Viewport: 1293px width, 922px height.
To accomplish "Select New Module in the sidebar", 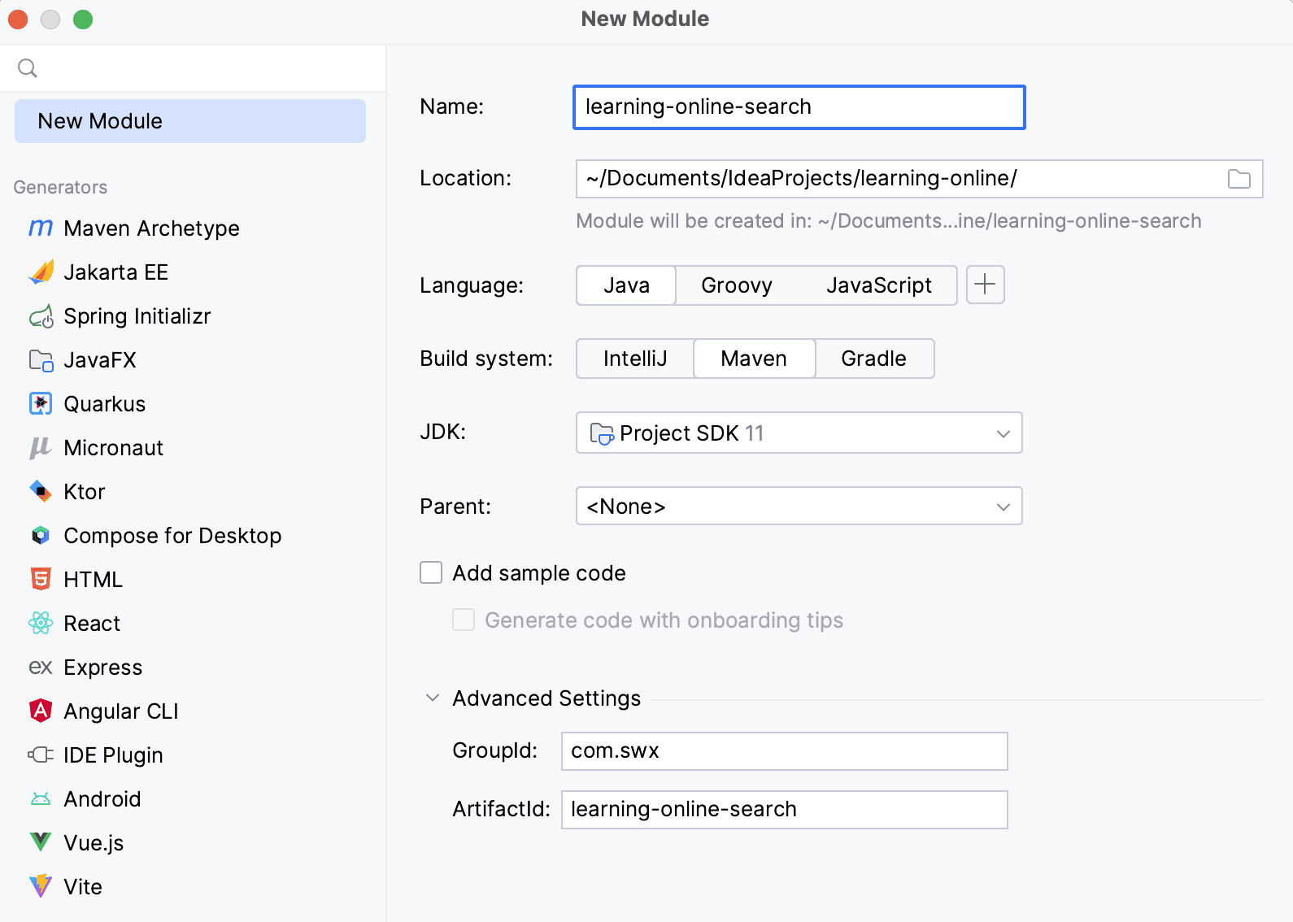I will tap(189, 121).
